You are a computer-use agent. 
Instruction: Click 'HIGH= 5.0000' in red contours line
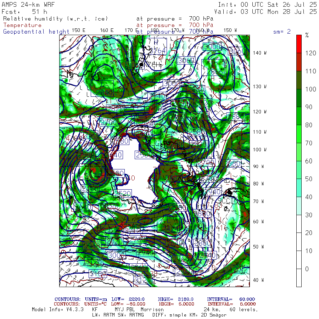point(177,304)
